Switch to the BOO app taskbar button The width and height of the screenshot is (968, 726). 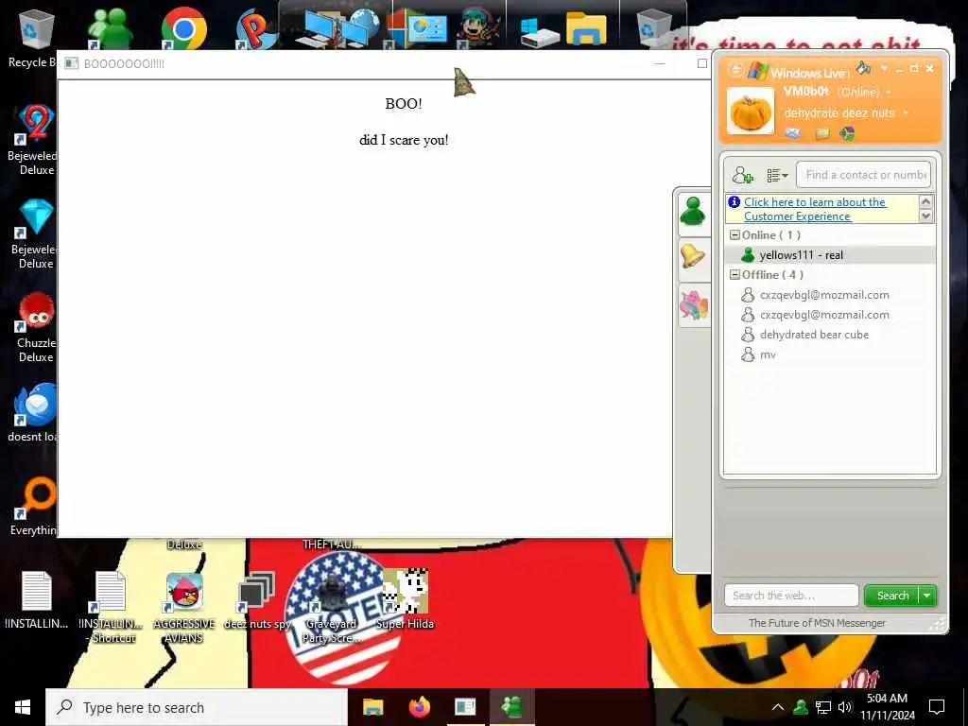465,707
